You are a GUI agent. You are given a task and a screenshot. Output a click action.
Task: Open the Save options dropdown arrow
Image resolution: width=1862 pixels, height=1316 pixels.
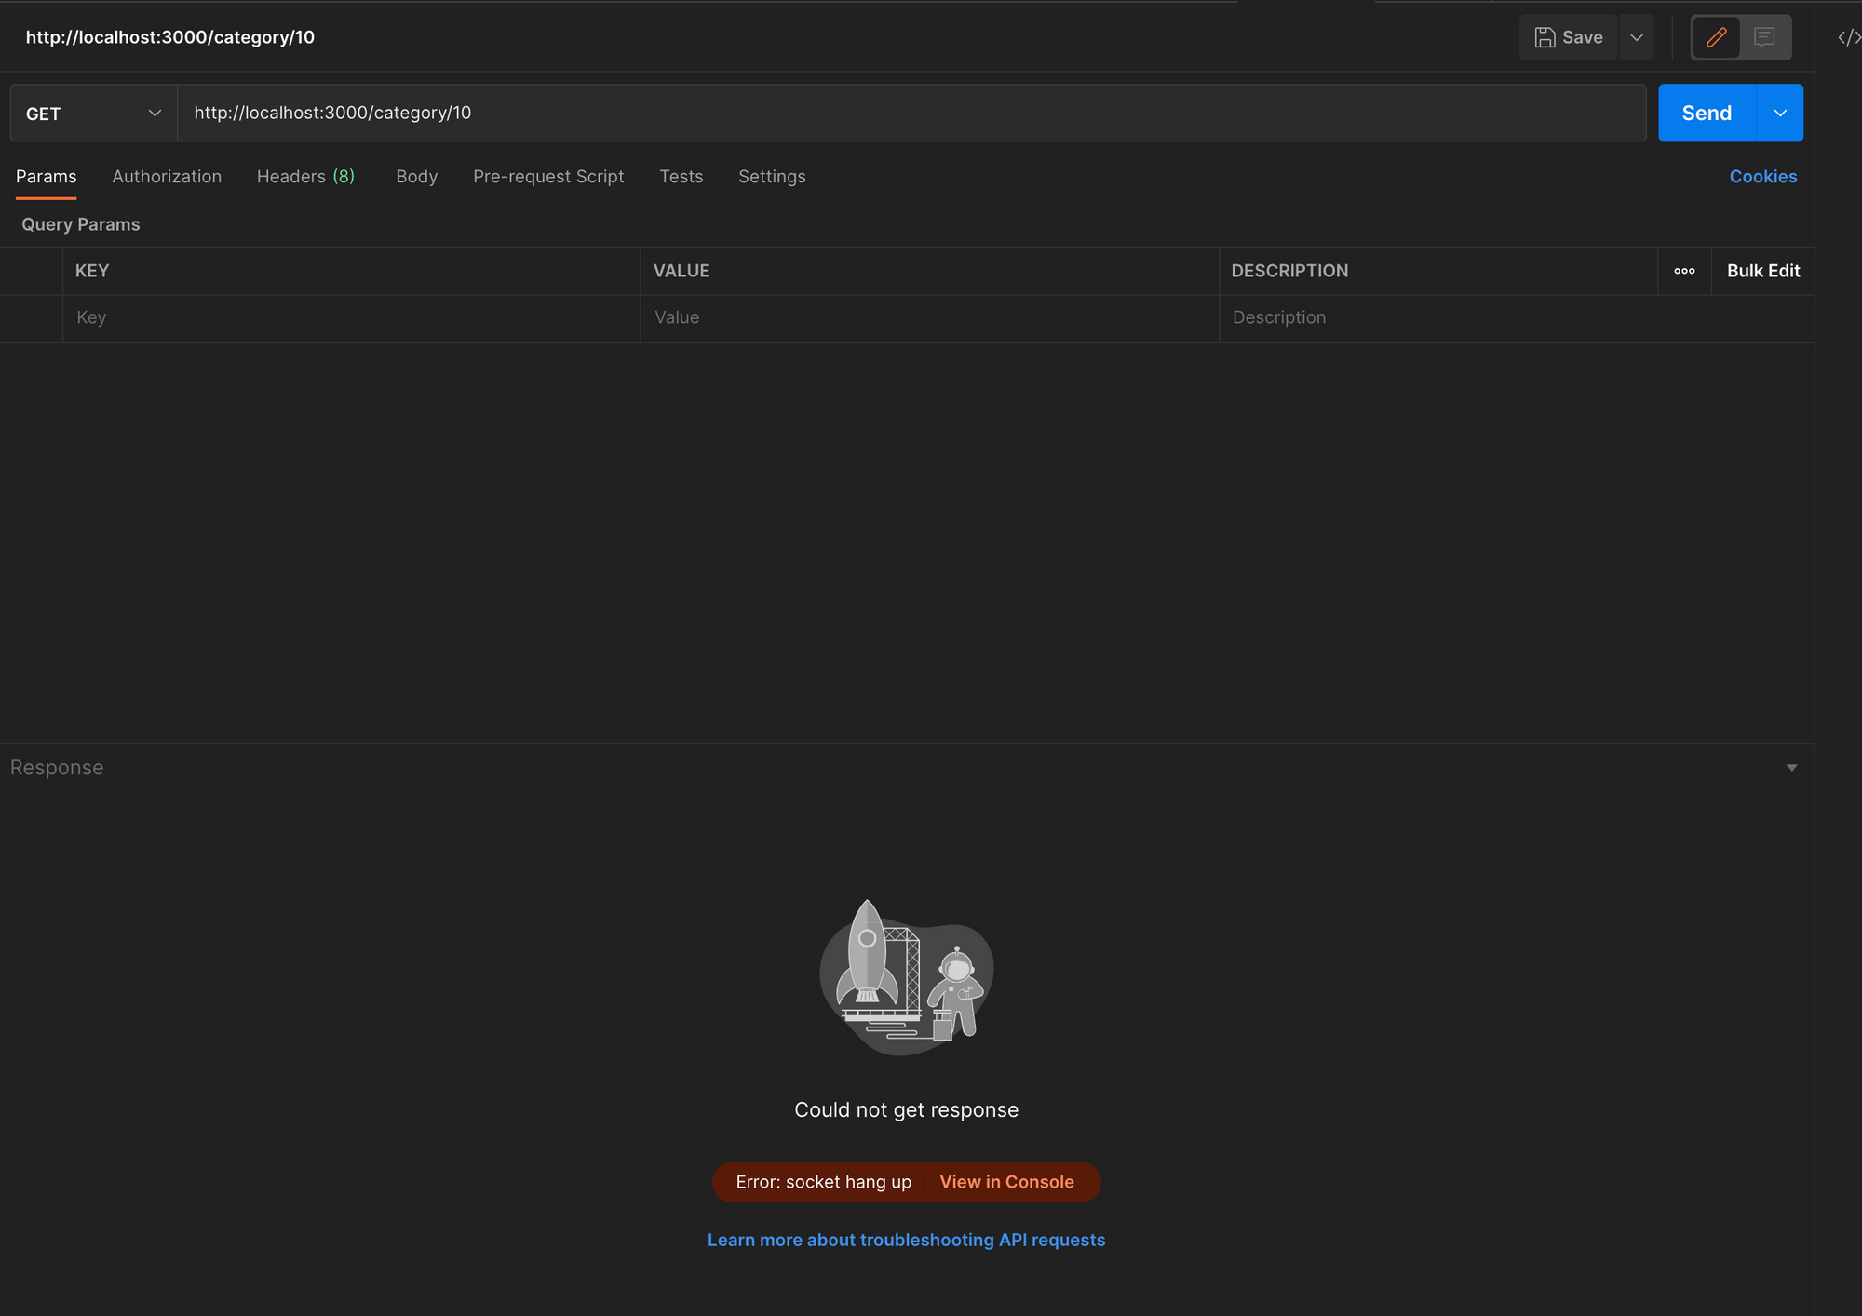(x=1636, y=37)
